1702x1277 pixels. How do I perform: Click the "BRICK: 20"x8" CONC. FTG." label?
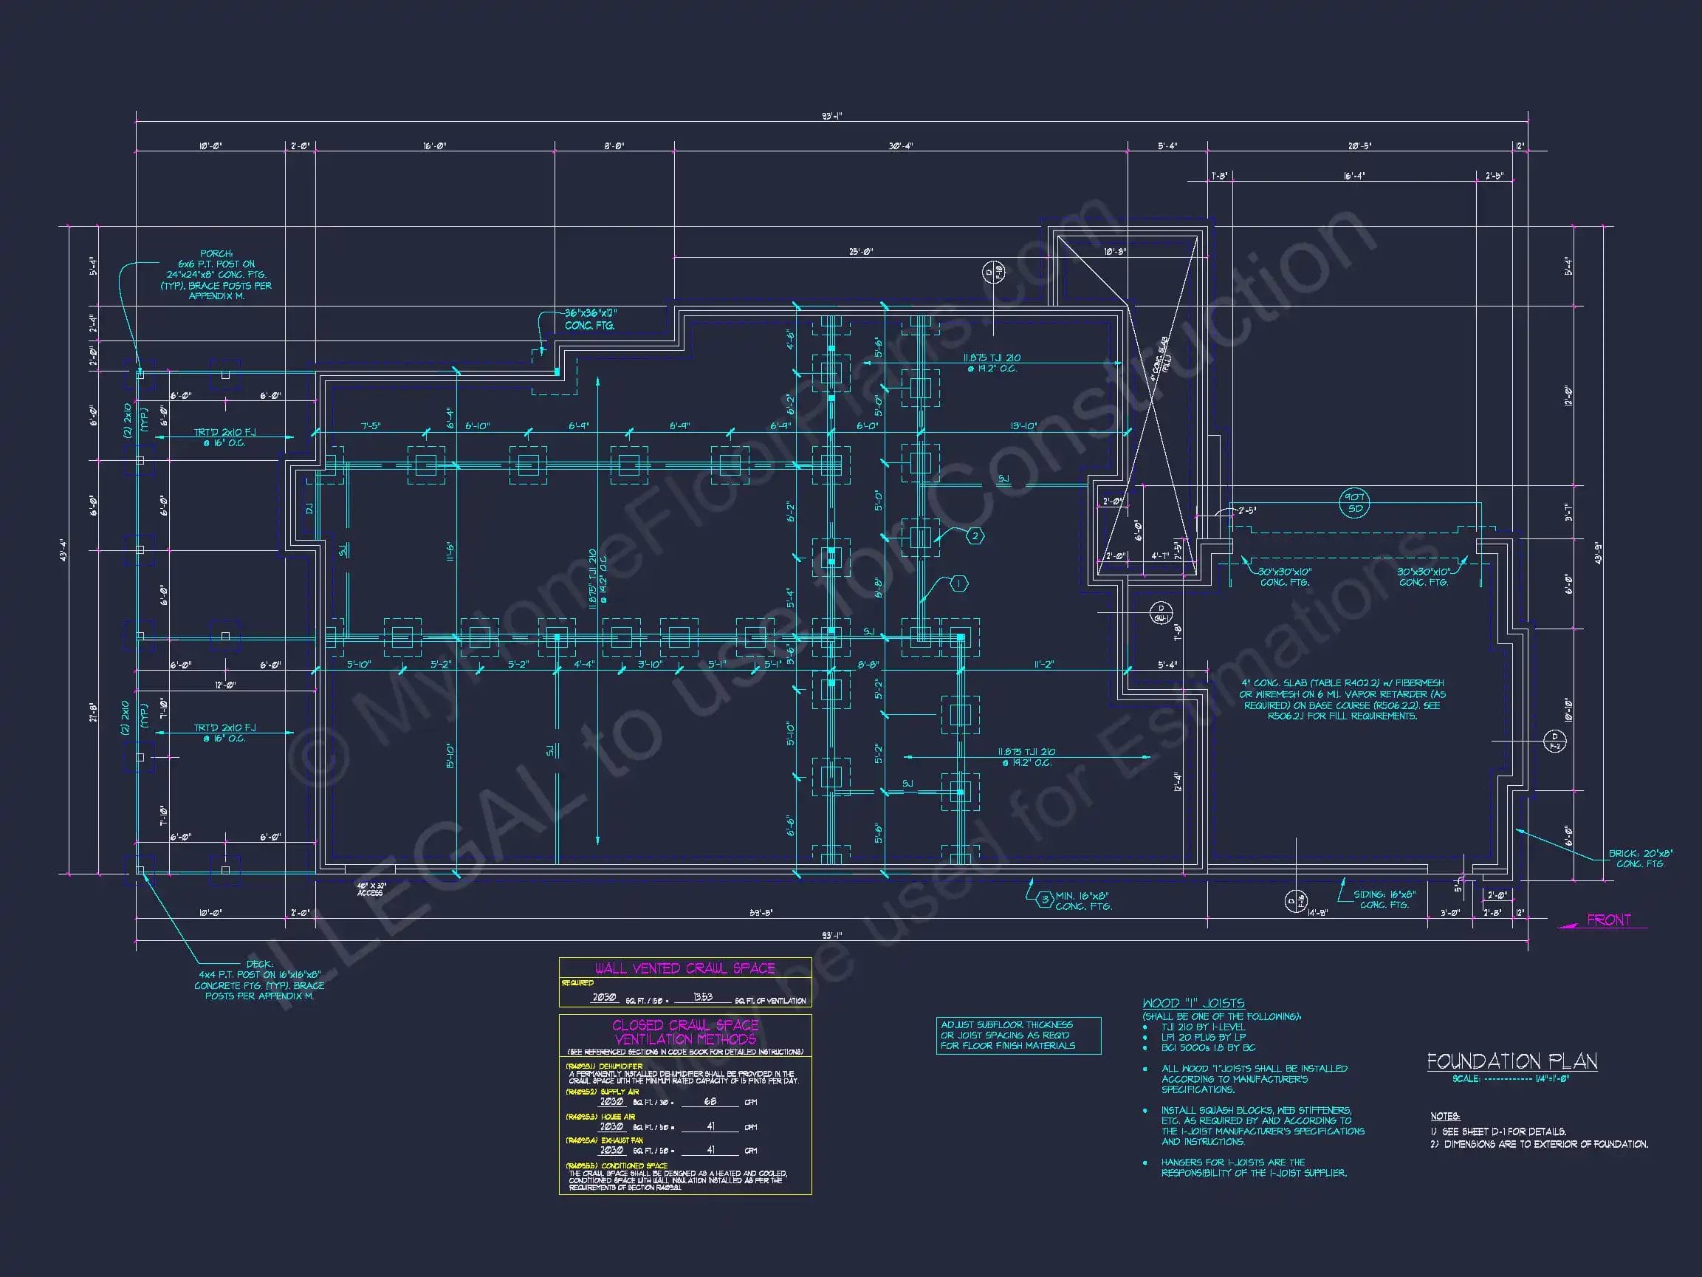[1641, 859]
